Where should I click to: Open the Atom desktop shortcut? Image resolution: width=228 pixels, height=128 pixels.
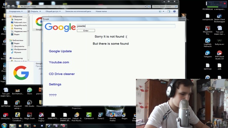[x=30, y=91]
